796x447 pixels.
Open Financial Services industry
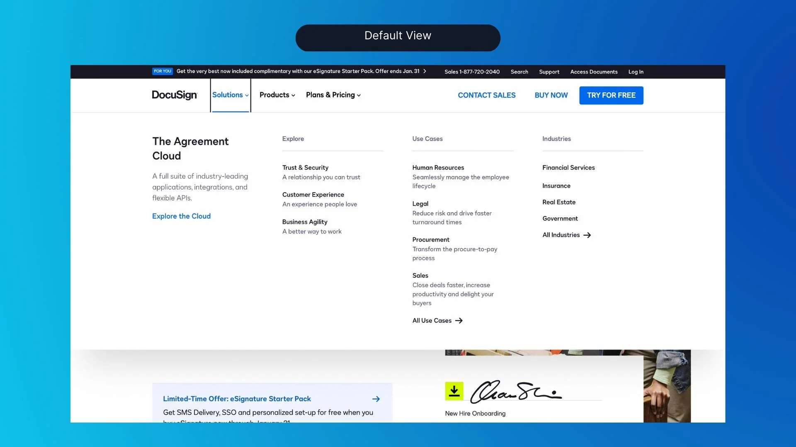click(x=568, y=168)
